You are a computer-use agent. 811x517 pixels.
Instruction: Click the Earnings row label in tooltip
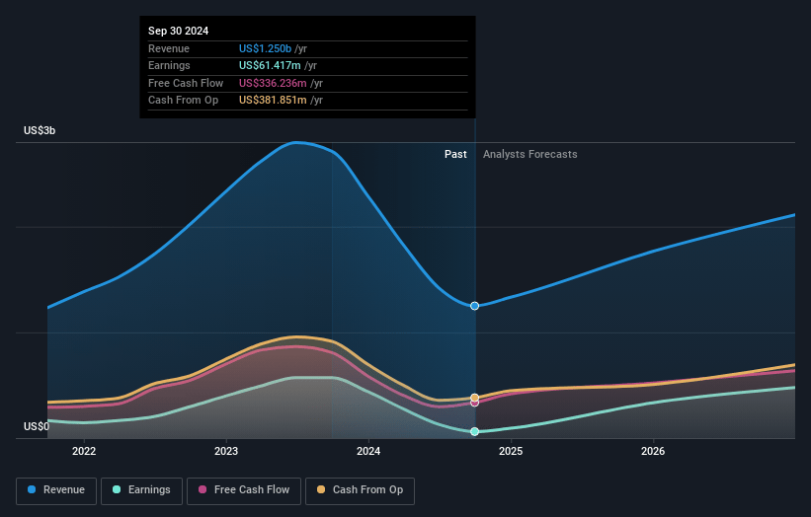(169, 65)
